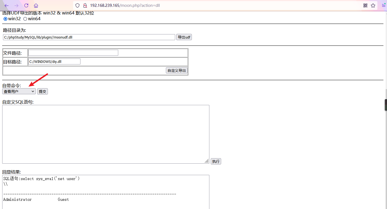387x209 pixels.
Task: Click the 目标路径 diy.dll field
Action: pos(54,61)
